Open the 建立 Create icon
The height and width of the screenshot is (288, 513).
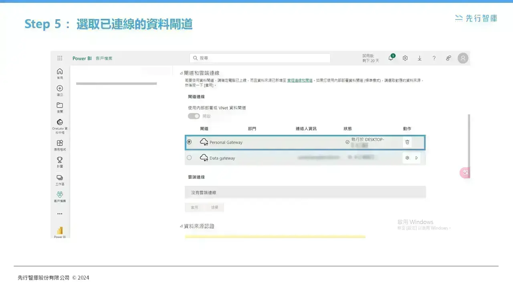[60, 91]
